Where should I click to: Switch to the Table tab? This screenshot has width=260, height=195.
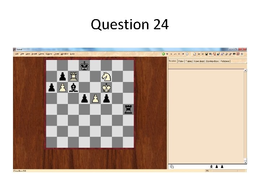181,61
